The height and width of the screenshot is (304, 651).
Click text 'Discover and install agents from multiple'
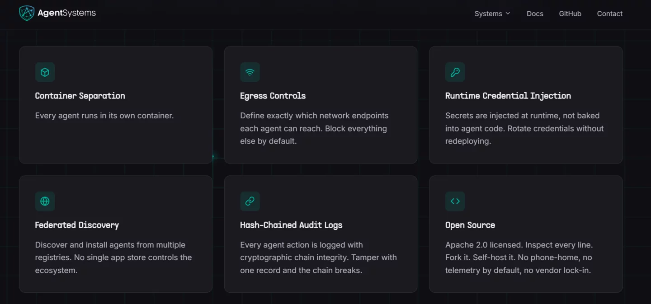110,245
